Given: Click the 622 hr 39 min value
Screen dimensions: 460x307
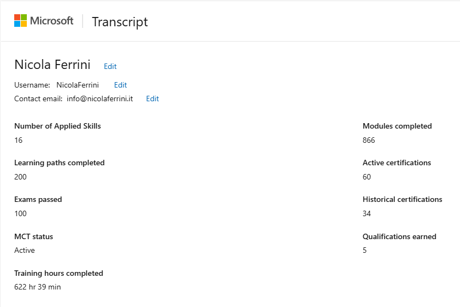Looking at the screenshot, I should [x=38, y=287].
